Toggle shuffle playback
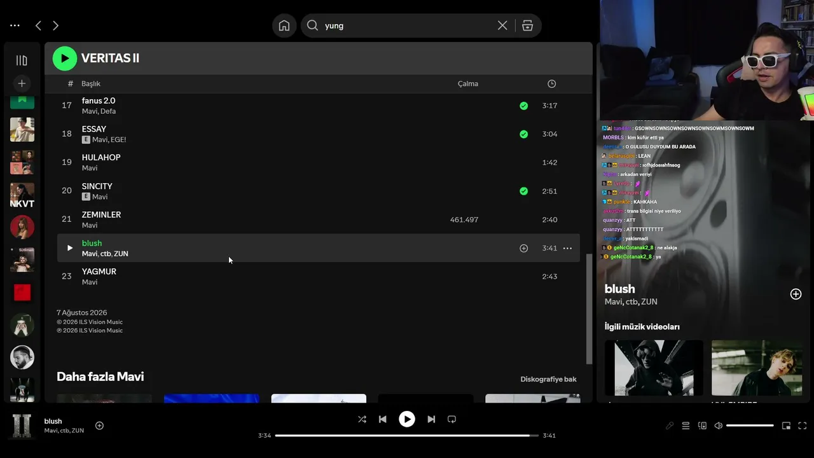 (x=362, y=419)
